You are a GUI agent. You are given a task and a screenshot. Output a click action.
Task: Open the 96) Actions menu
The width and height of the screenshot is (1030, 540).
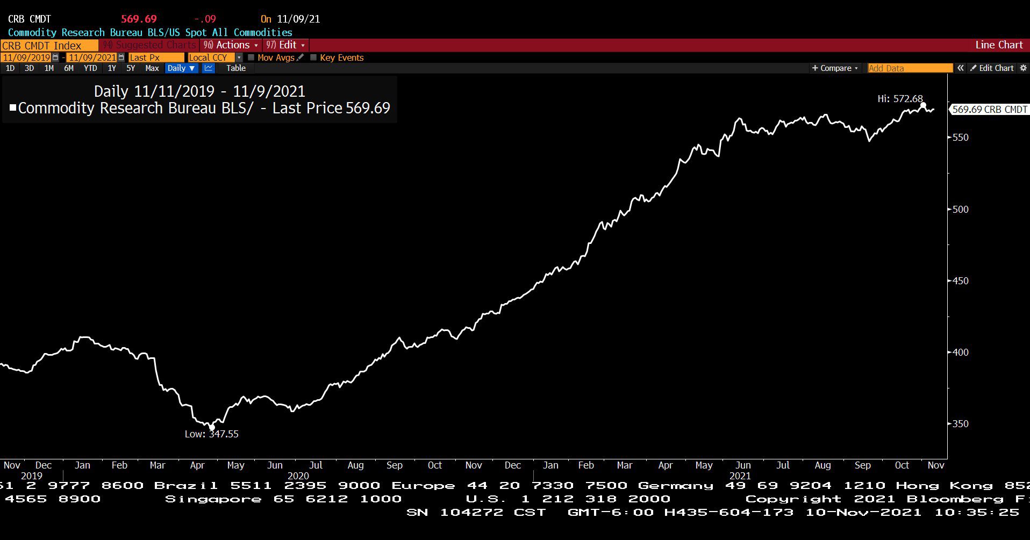(x=231, y=45)
